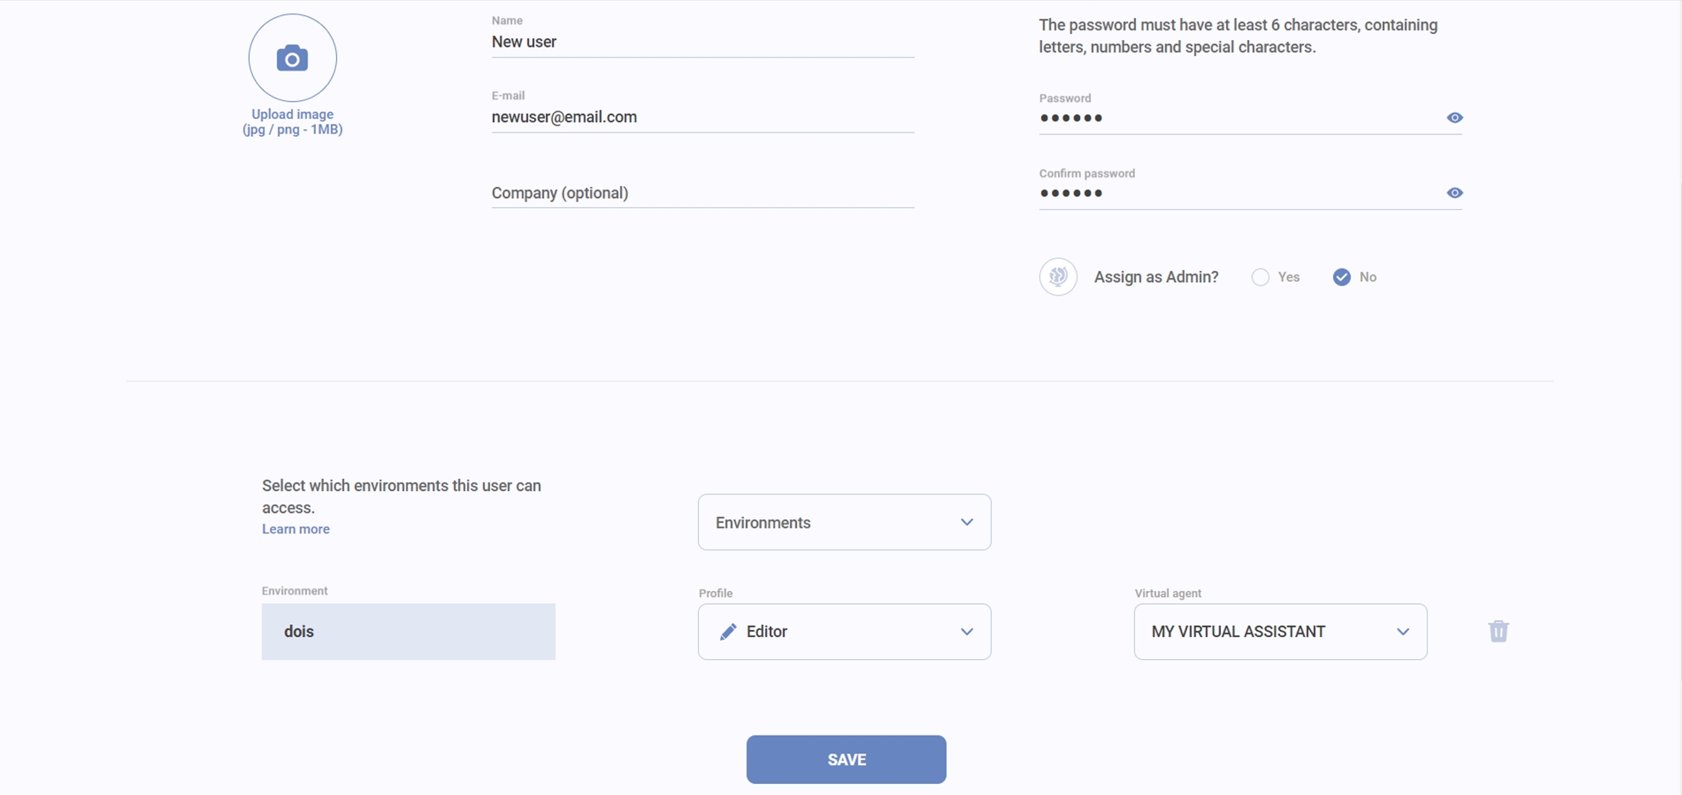The height and width of the screenshot is (795, 1682).
Task: Click the admin badge icon
Action: (x=1058, y=277)
